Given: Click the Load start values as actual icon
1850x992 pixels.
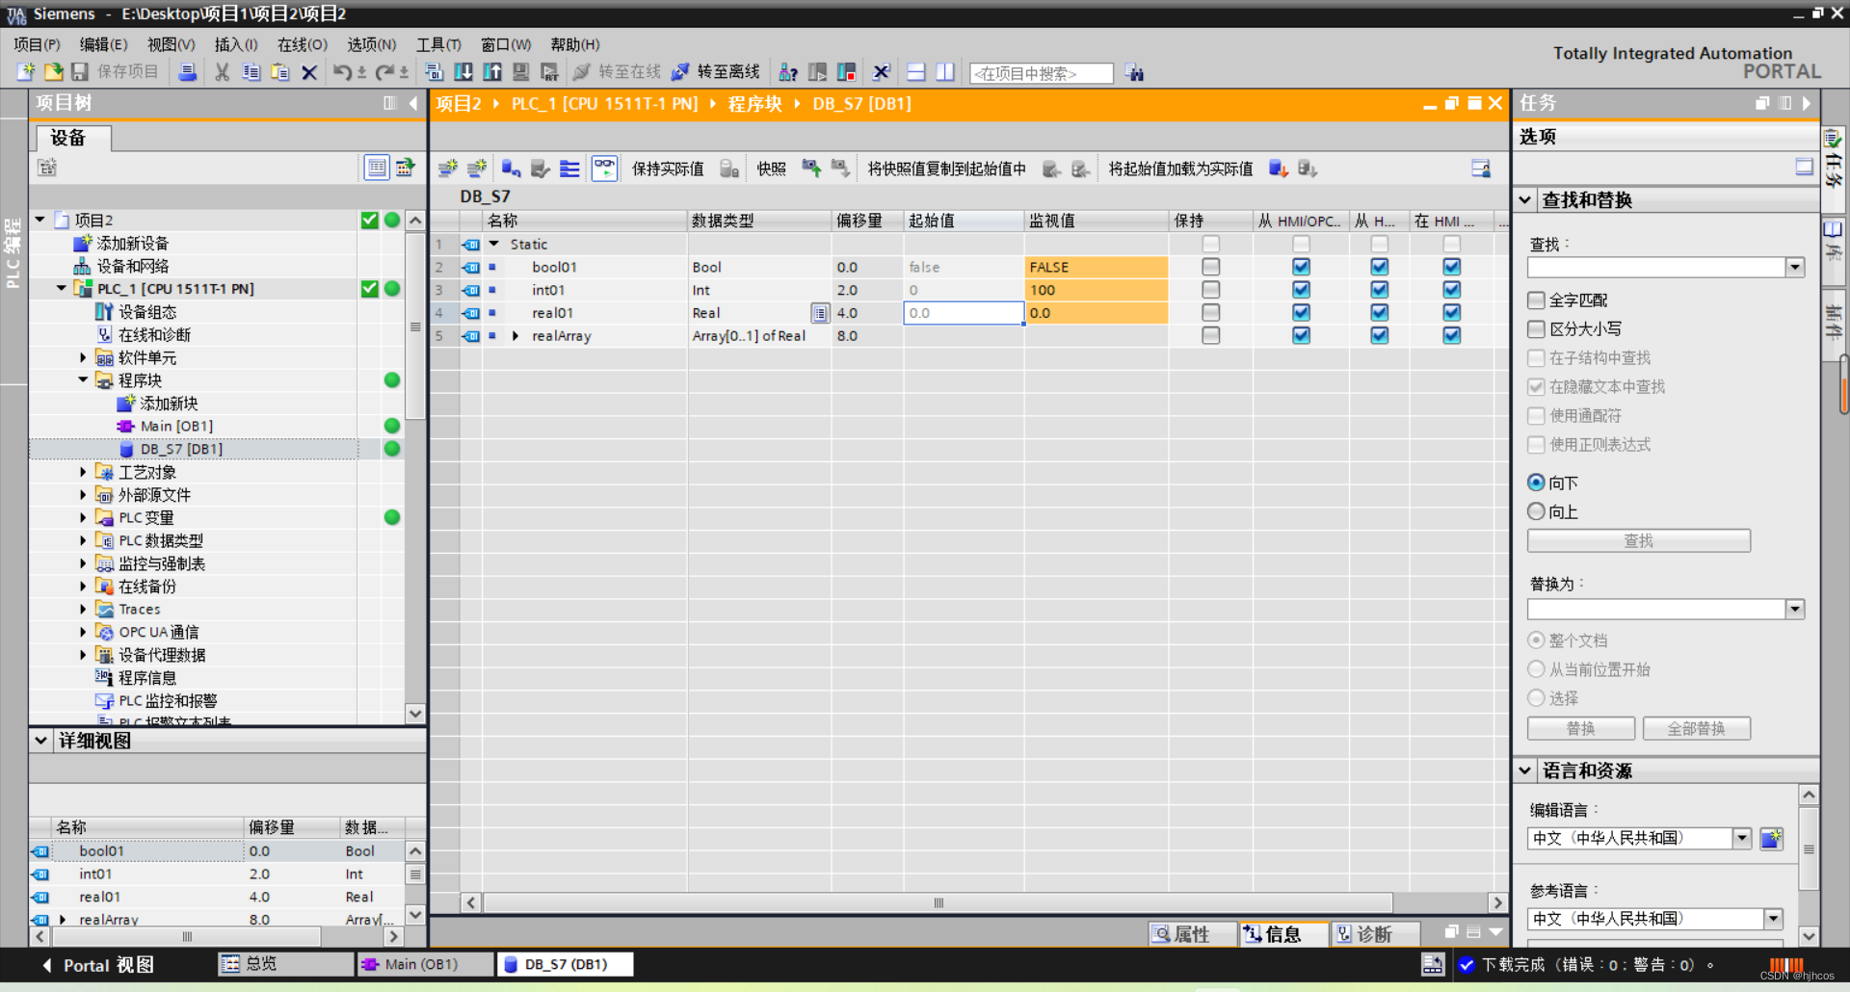Looking at the screenshot, I should [x=1279, y=169].
